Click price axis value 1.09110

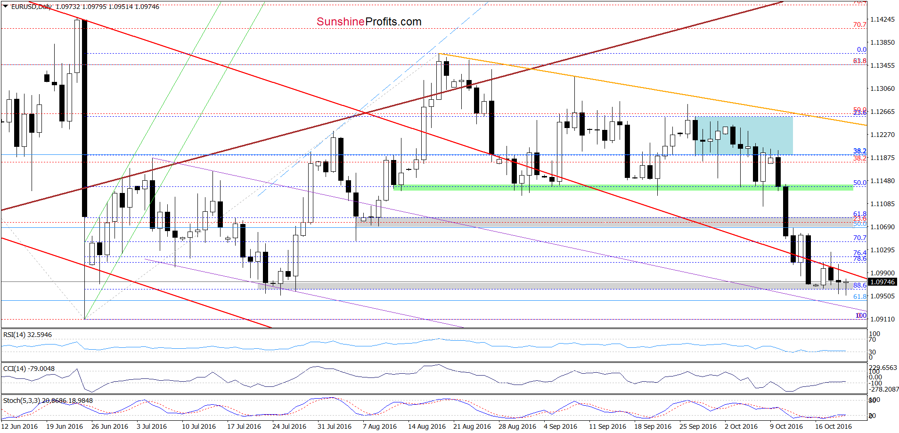(882, 319)
